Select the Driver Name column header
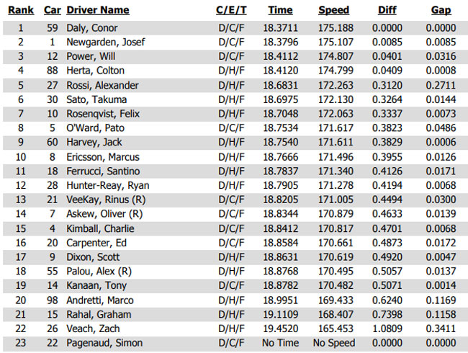The image size is (468, 353). coord(98,10)
